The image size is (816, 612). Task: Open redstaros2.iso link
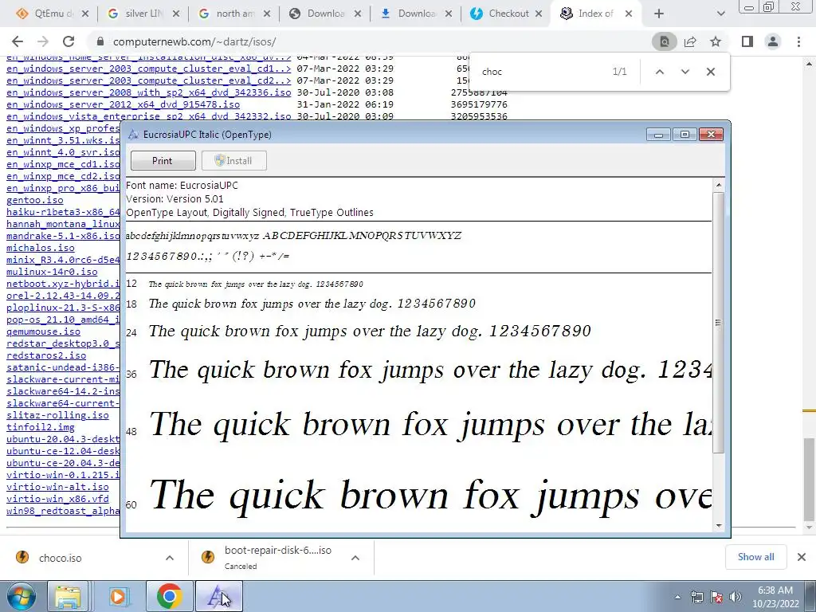(x=46, y=355)
